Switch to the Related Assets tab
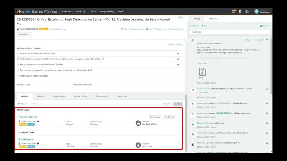 click(x=102, y=96)
